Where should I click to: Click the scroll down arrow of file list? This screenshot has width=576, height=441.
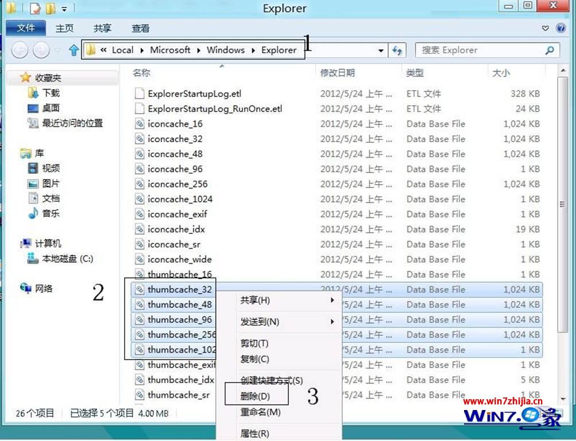click(563, 399)
